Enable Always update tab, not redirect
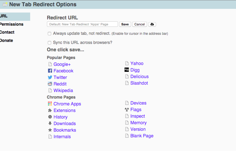Screen dimensions: 236x153 pyautogui.click(x=49, y=34)
